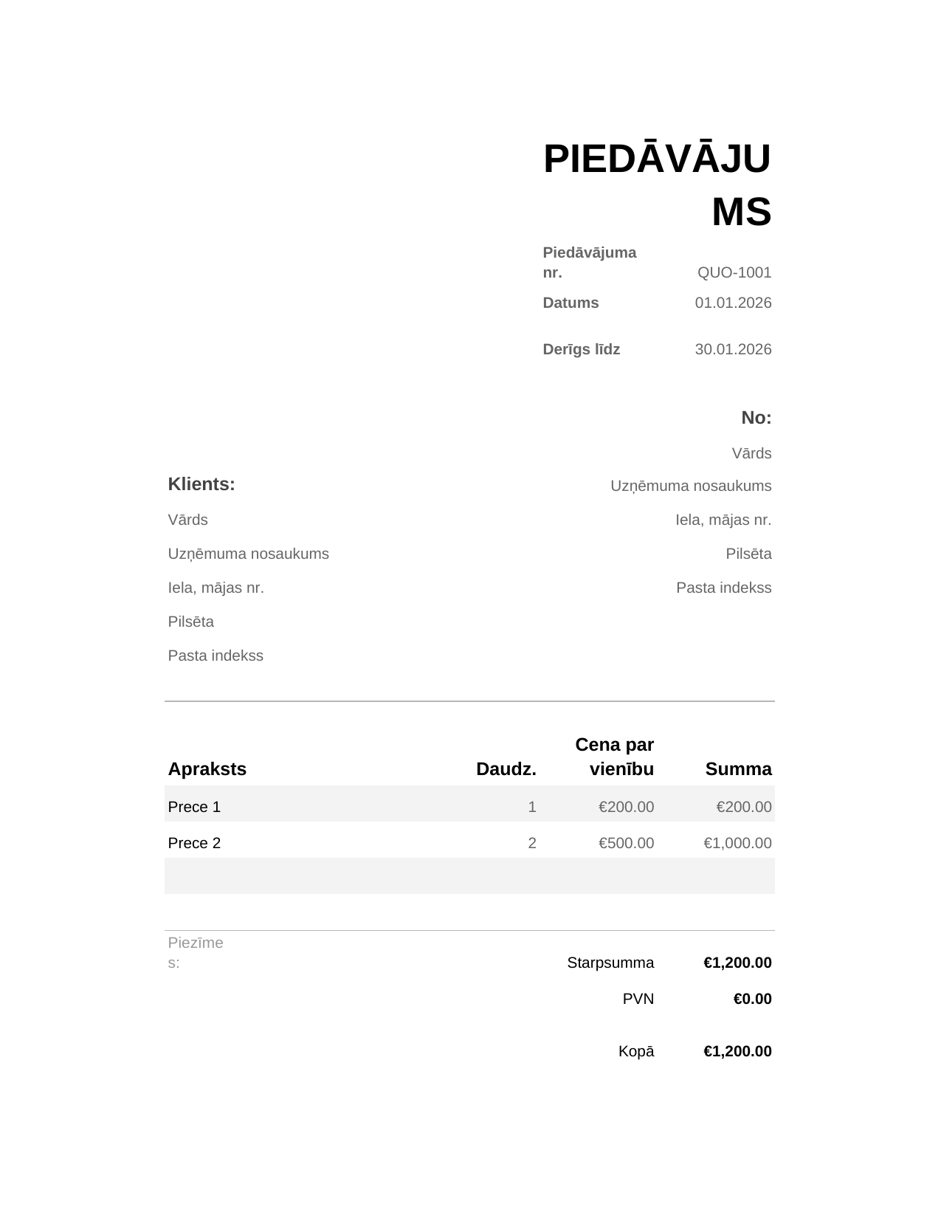Screen dimensions: 941x1218
Task: Click the Piezīmes notes field
Action: pos(196,952)
